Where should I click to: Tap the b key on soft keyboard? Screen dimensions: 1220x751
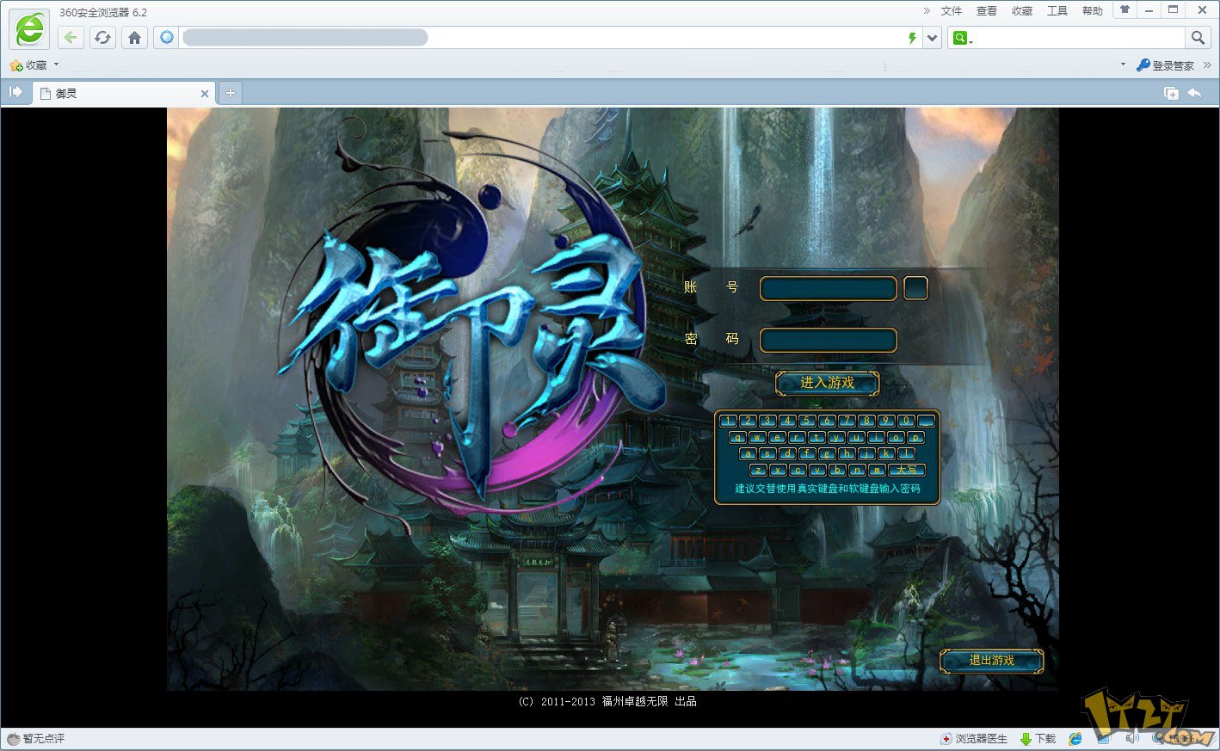[837, 470]
